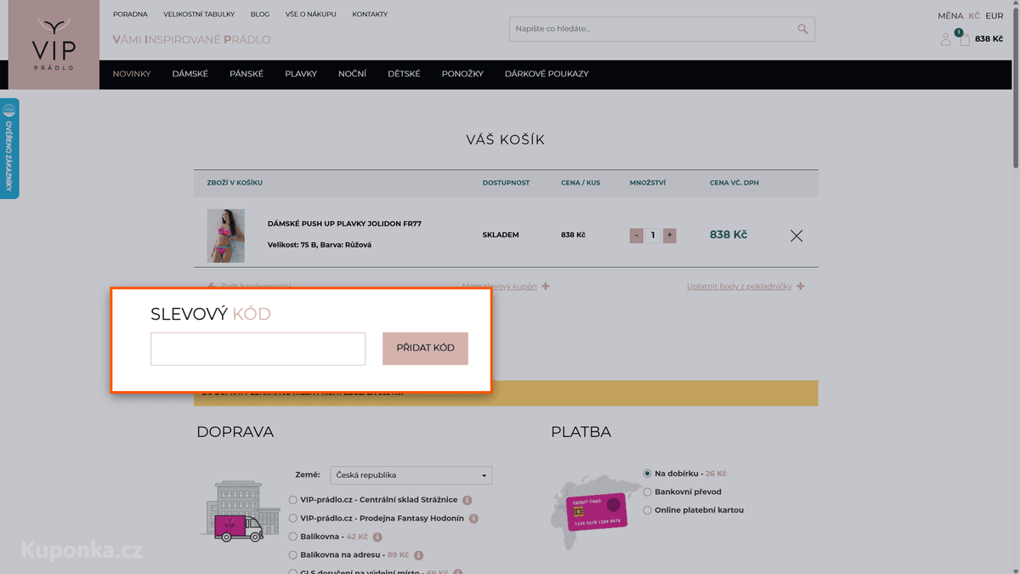
Task: Click plus icon beside Mám slevový kupón
Action: coord(546,287)
